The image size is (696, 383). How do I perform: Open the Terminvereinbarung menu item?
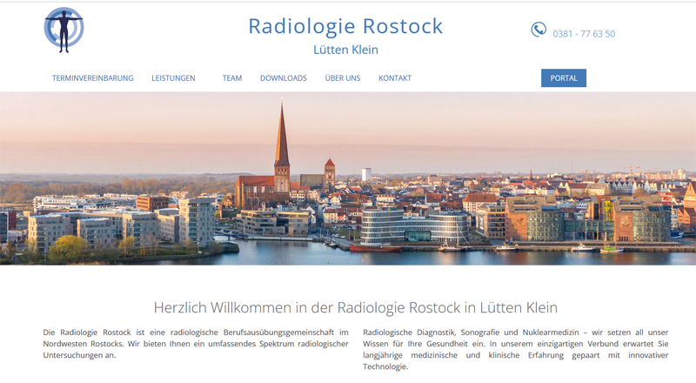click(x=93, y=78)
